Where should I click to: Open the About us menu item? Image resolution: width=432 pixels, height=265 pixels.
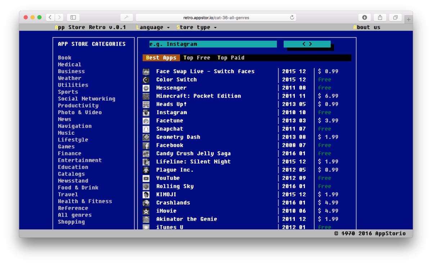[x=366, y=27]
